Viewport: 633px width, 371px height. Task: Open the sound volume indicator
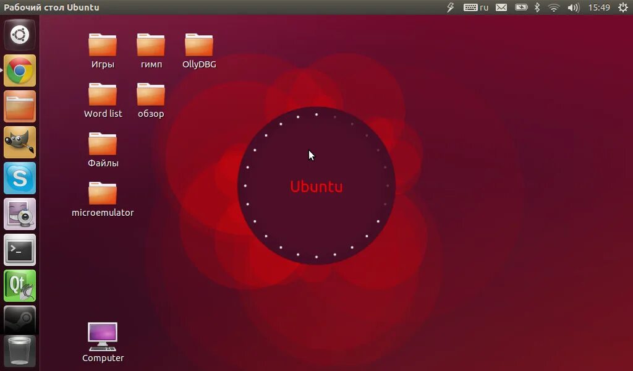(x=573, y=7)
